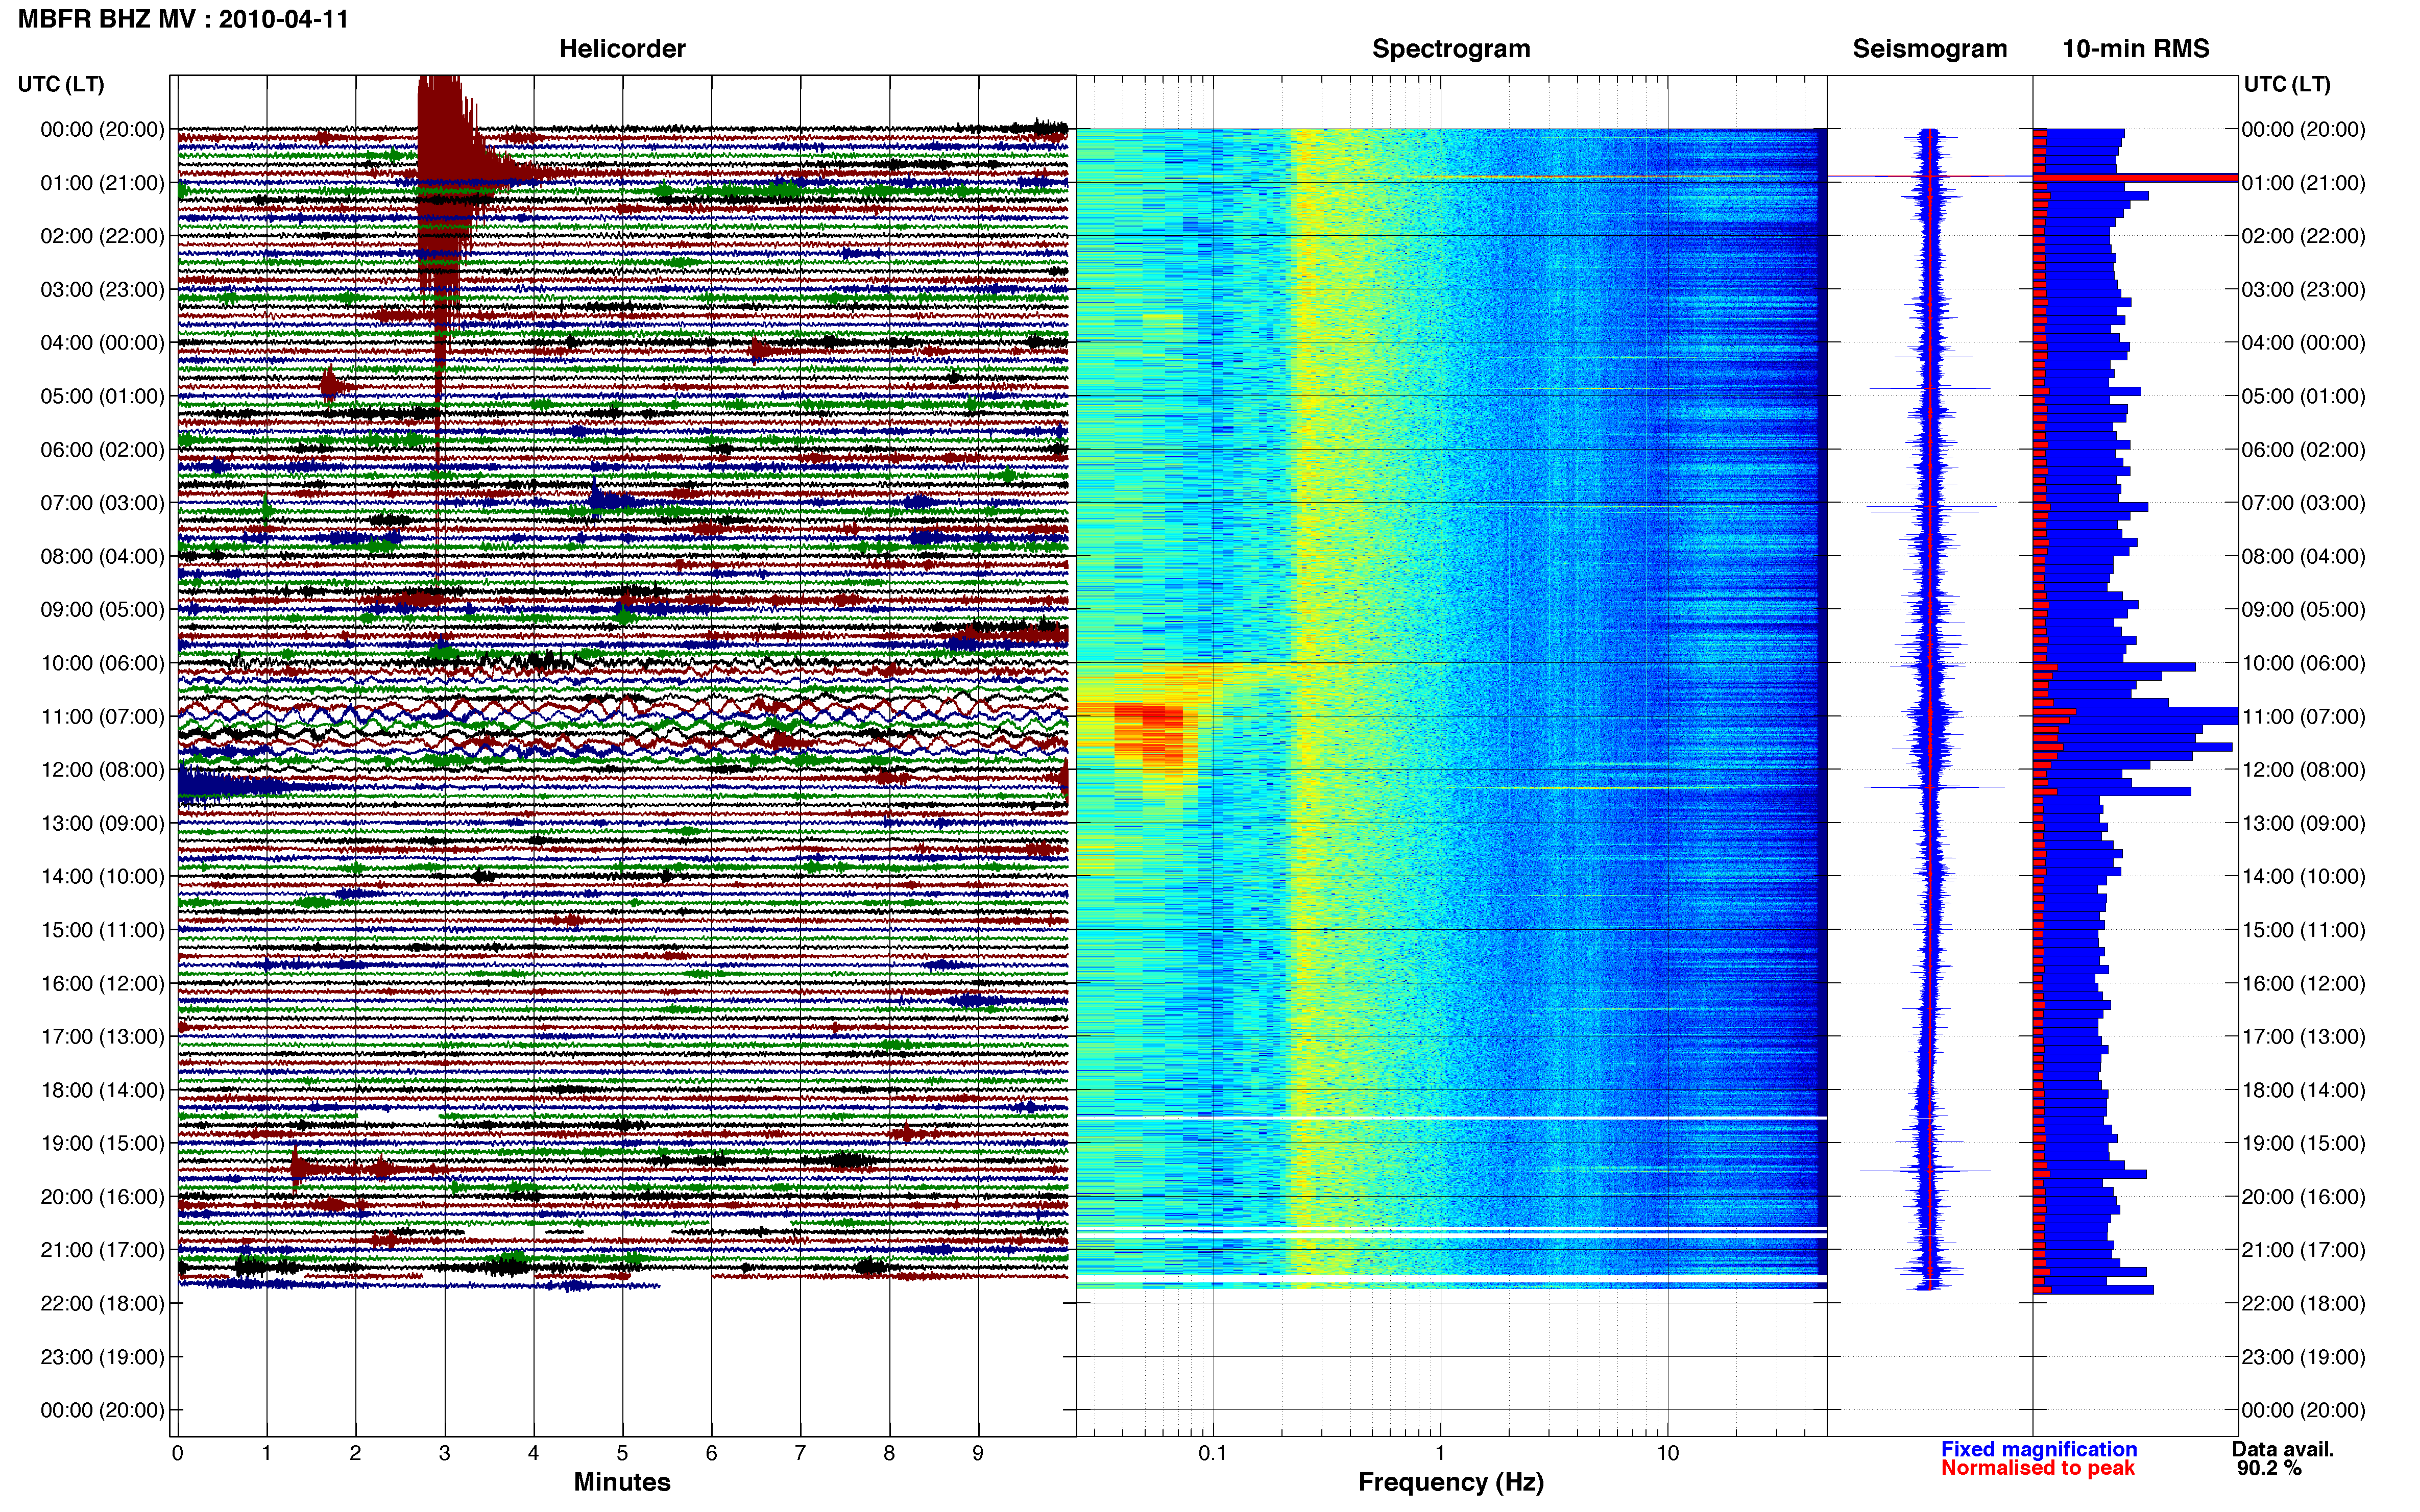Click right time label '02:00 (22:00)'
This screenshot has height=1512, width=2420.
pos(2303,236)
